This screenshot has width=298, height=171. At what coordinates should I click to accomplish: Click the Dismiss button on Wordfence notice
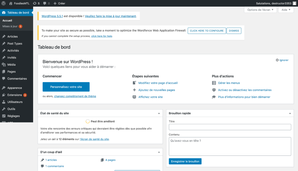coord(234,31)
